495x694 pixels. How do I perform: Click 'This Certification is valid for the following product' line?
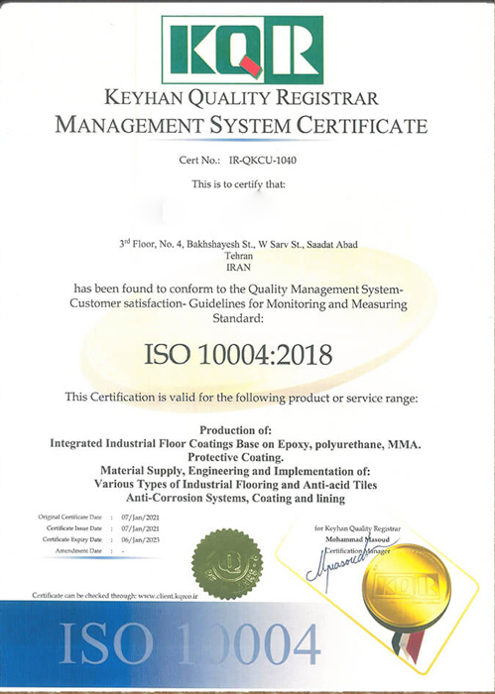tap(242, 398)
